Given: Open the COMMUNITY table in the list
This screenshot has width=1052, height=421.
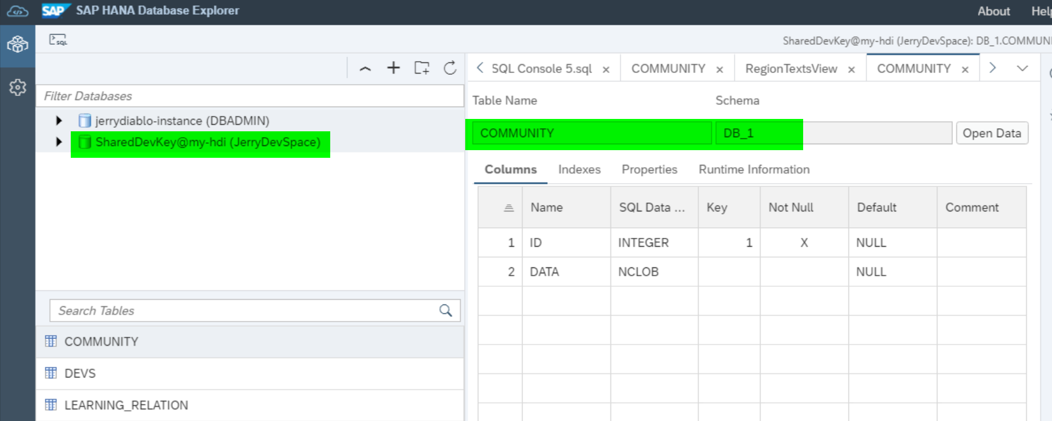Looking at the screenshot, I should pyautogui.click(x=250, y=342).
